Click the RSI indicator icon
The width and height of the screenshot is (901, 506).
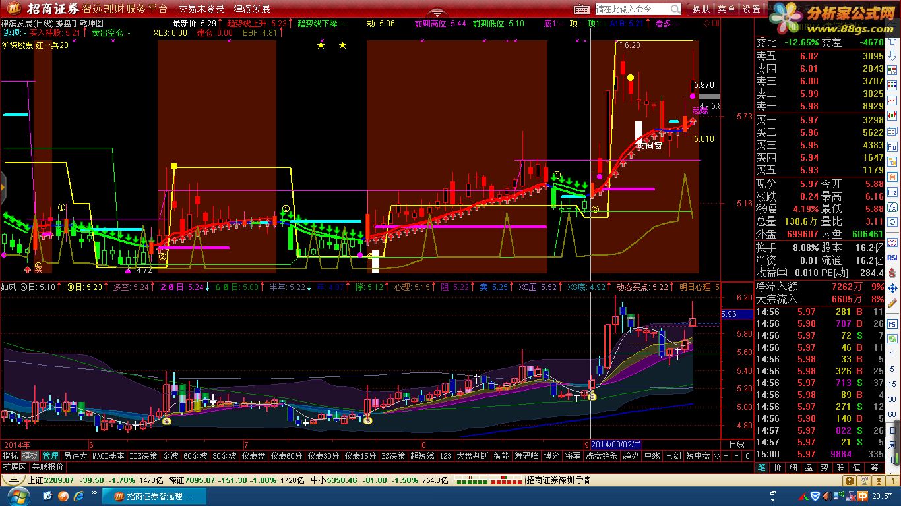point(892,257)
